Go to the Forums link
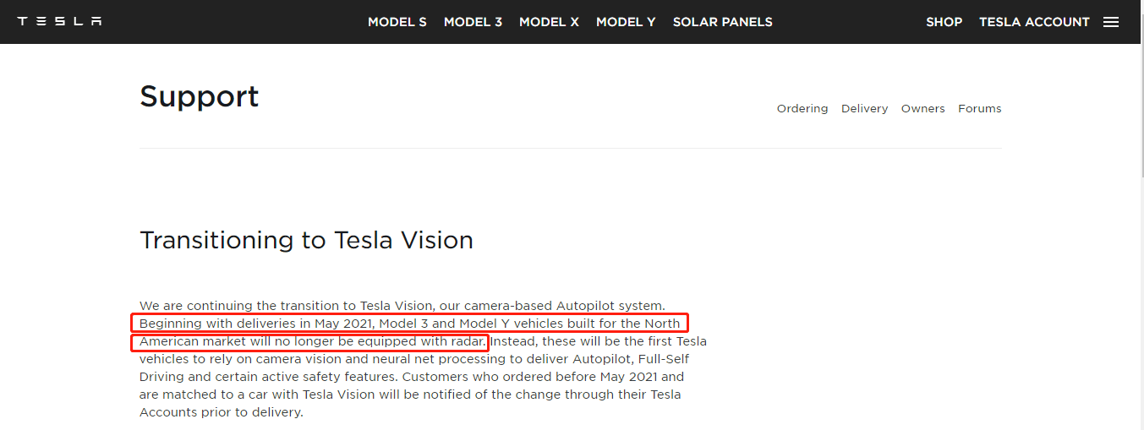Screen dimensions: 1144x430 (979, 108)
